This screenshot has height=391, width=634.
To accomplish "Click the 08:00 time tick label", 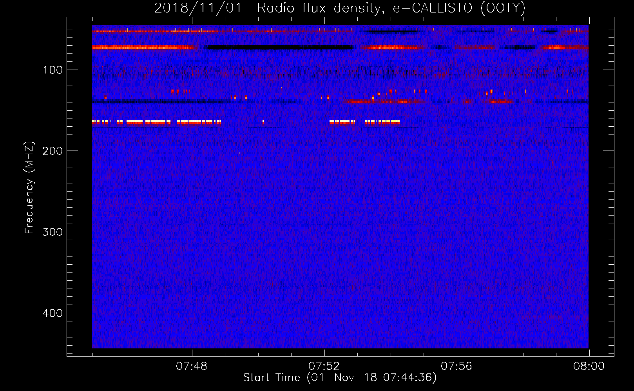I will 589,366.
